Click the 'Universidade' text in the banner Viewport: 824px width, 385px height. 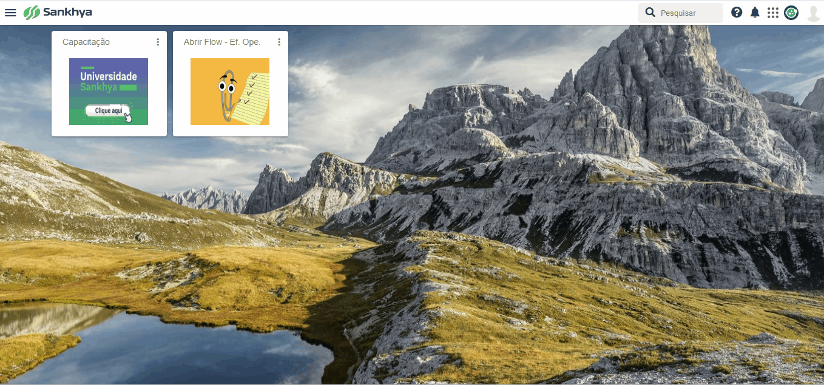[x=109, y=76]
